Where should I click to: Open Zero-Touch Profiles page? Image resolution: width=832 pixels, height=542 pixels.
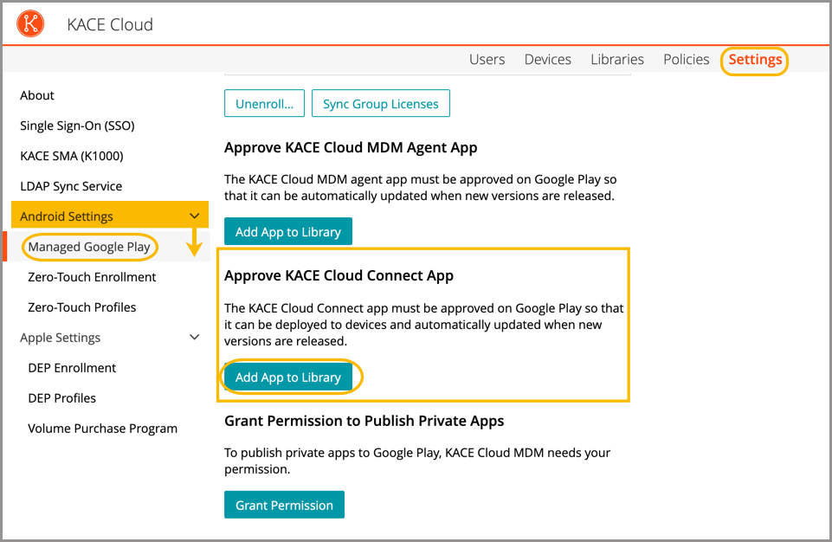81,307
